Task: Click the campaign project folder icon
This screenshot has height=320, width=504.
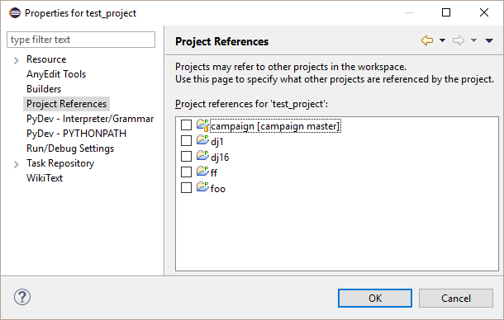Action: point(202,125)
